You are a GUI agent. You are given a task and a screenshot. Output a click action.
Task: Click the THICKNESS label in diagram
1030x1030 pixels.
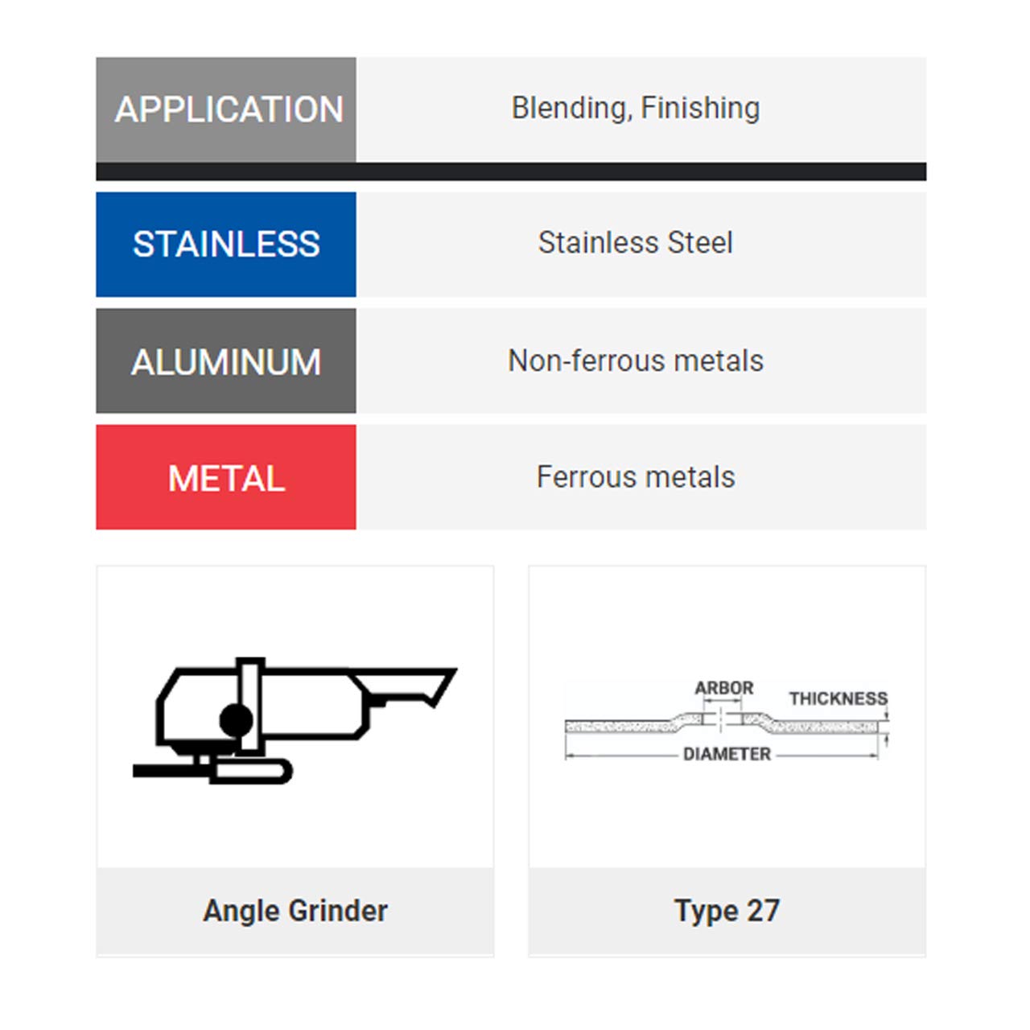pos(838,698)
